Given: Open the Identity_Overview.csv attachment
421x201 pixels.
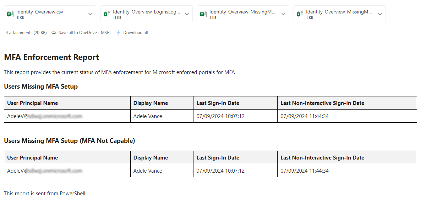Looking at the screenshot, I should click(x=40, y=12).
